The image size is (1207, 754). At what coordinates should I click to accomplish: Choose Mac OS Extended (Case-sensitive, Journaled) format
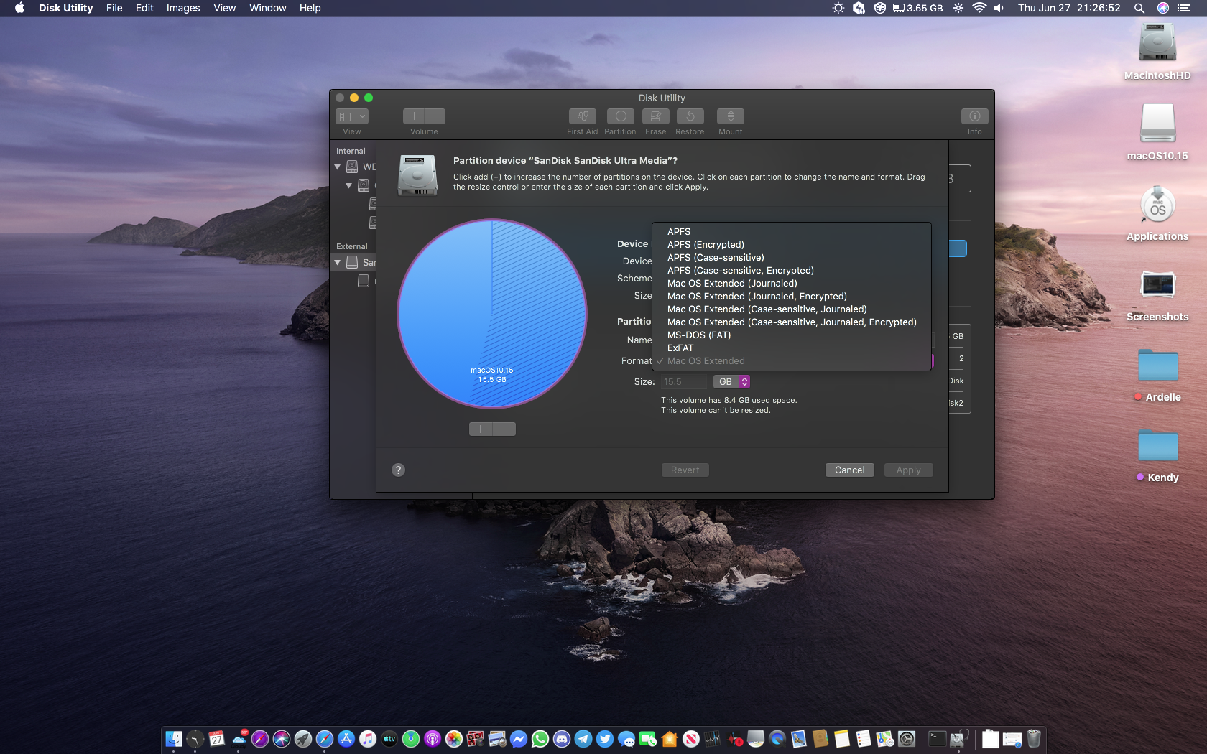click(792, 309)
